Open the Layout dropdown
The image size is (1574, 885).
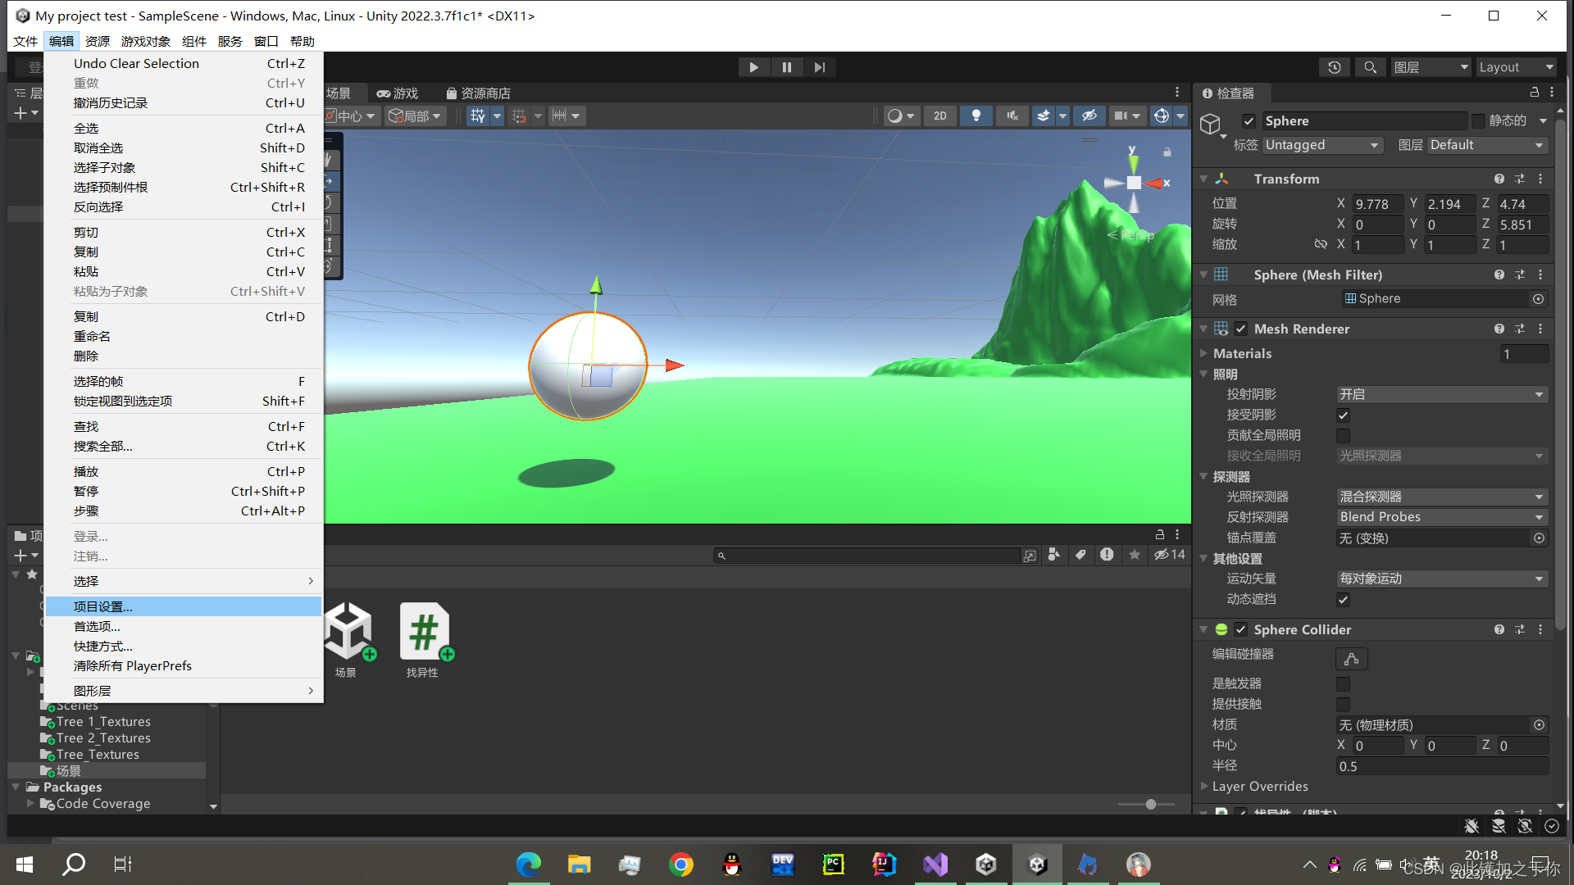(1516, 67)
